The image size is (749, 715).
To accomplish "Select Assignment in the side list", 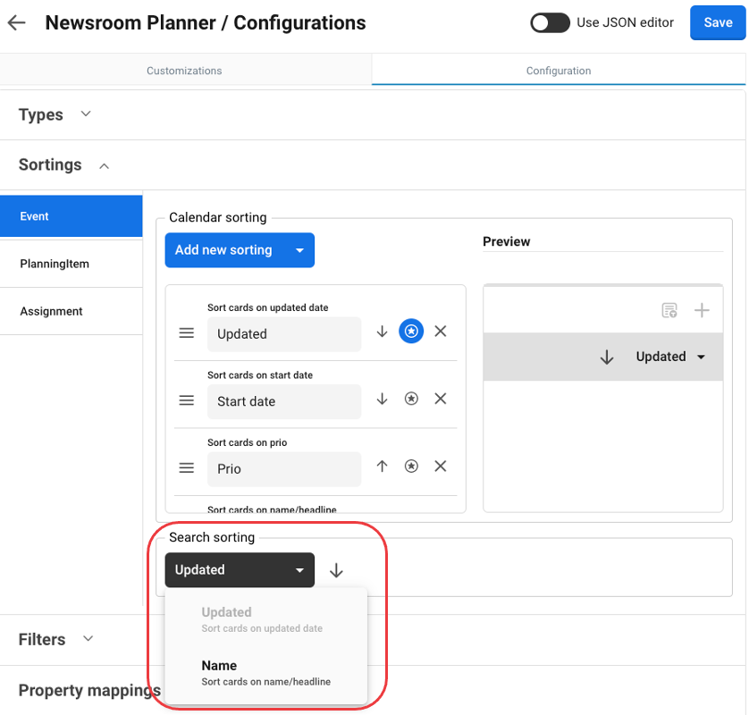I will click(51, 311).
